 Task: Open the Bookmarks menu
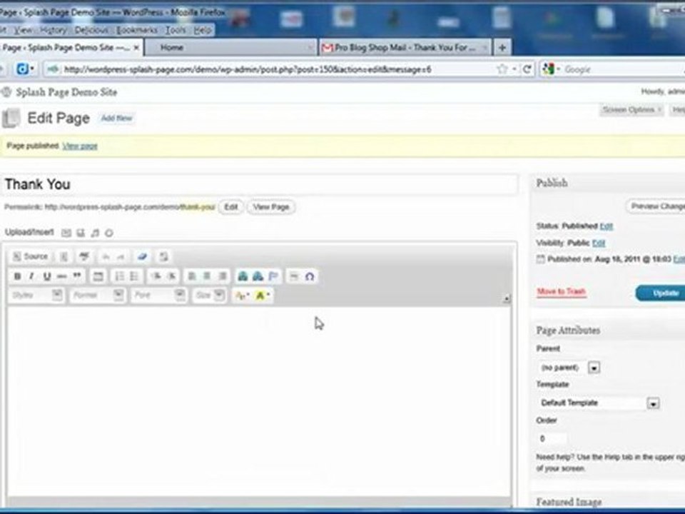click(x=137, y=30)
